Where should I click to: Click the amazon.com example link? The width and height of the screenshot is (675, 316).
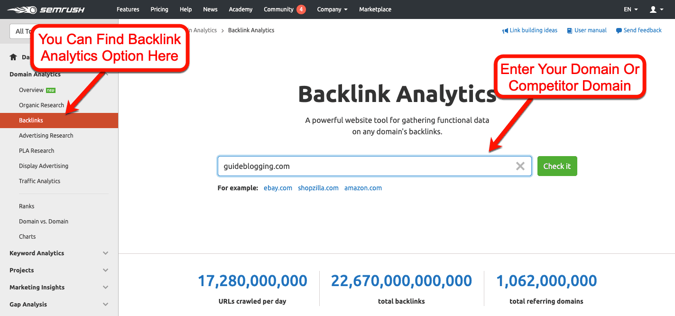coord(363,188)
